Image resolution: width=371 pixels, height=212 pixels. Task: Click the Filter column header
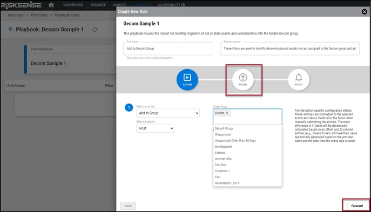pos(109,86)
